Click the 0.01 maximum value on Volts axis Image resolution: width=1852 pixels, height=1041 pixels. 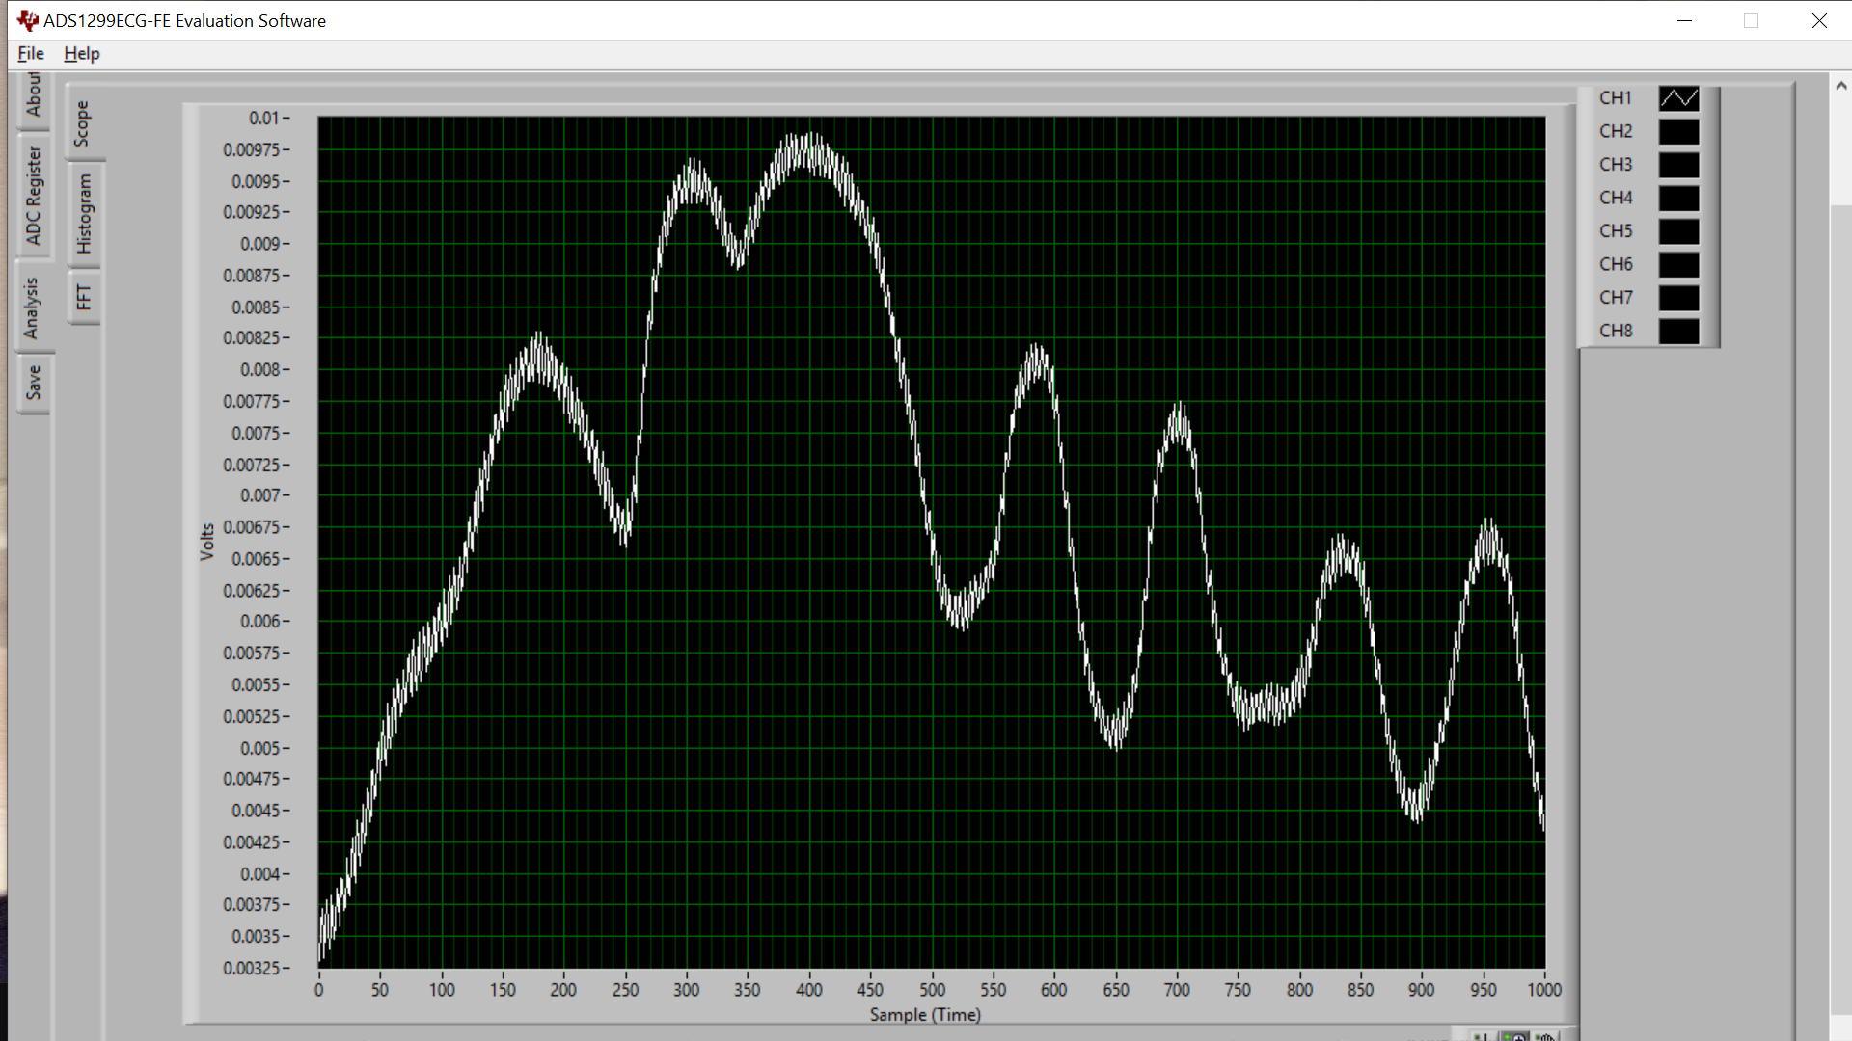tap(263, 119)
